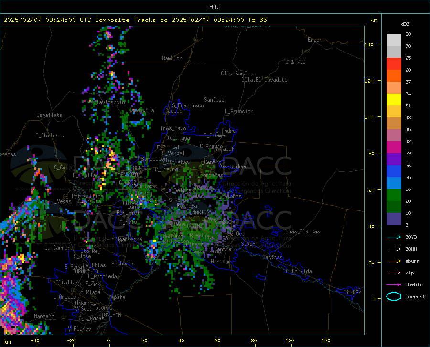
Task: Click the TUNUYAN map label
Action: coord(111,315)
